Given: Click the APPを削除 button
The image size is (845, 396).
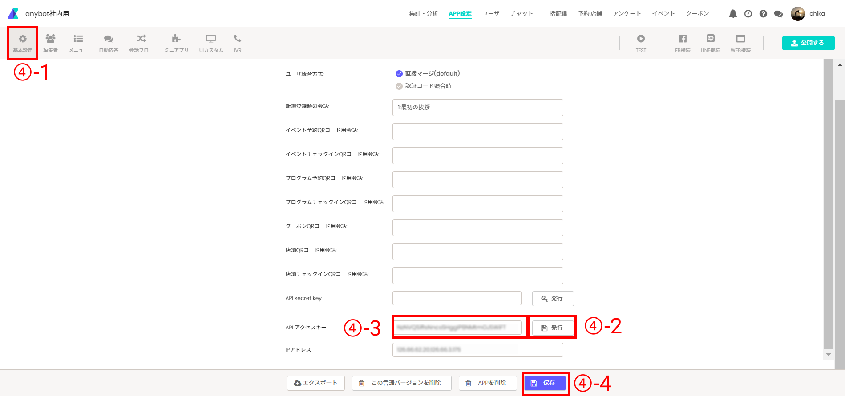Looking at the screenshot, I should 488,383.
